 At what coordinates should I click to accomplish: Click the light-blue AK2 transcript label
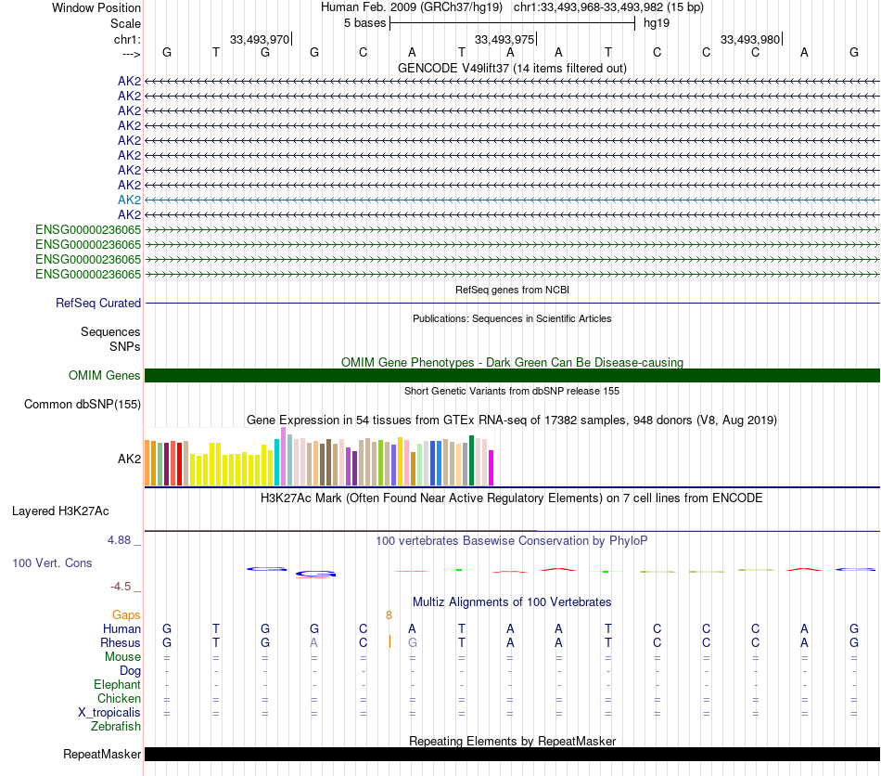tap(129, 200)
